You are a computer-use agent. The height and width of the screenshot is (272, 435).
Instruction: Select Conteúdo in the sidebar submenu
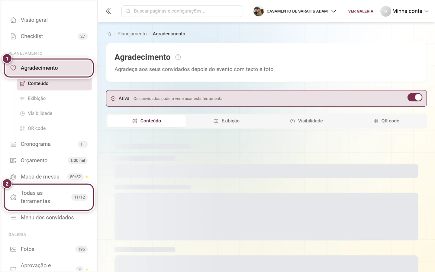54,83
